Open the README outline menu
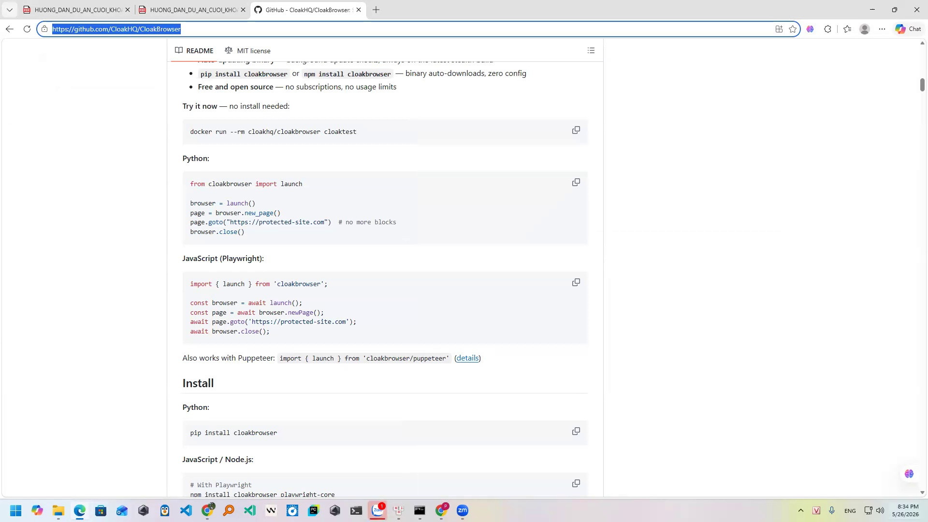The width and height of the screenshot is (928, 522). 591,50
